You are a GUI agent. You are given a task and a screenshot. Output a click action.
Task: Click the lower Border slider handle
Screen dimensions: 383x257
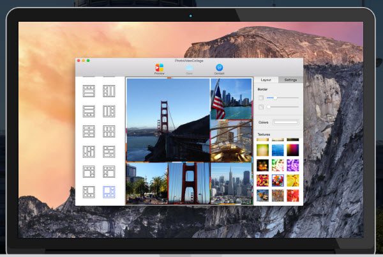click(x=268, y=107)
